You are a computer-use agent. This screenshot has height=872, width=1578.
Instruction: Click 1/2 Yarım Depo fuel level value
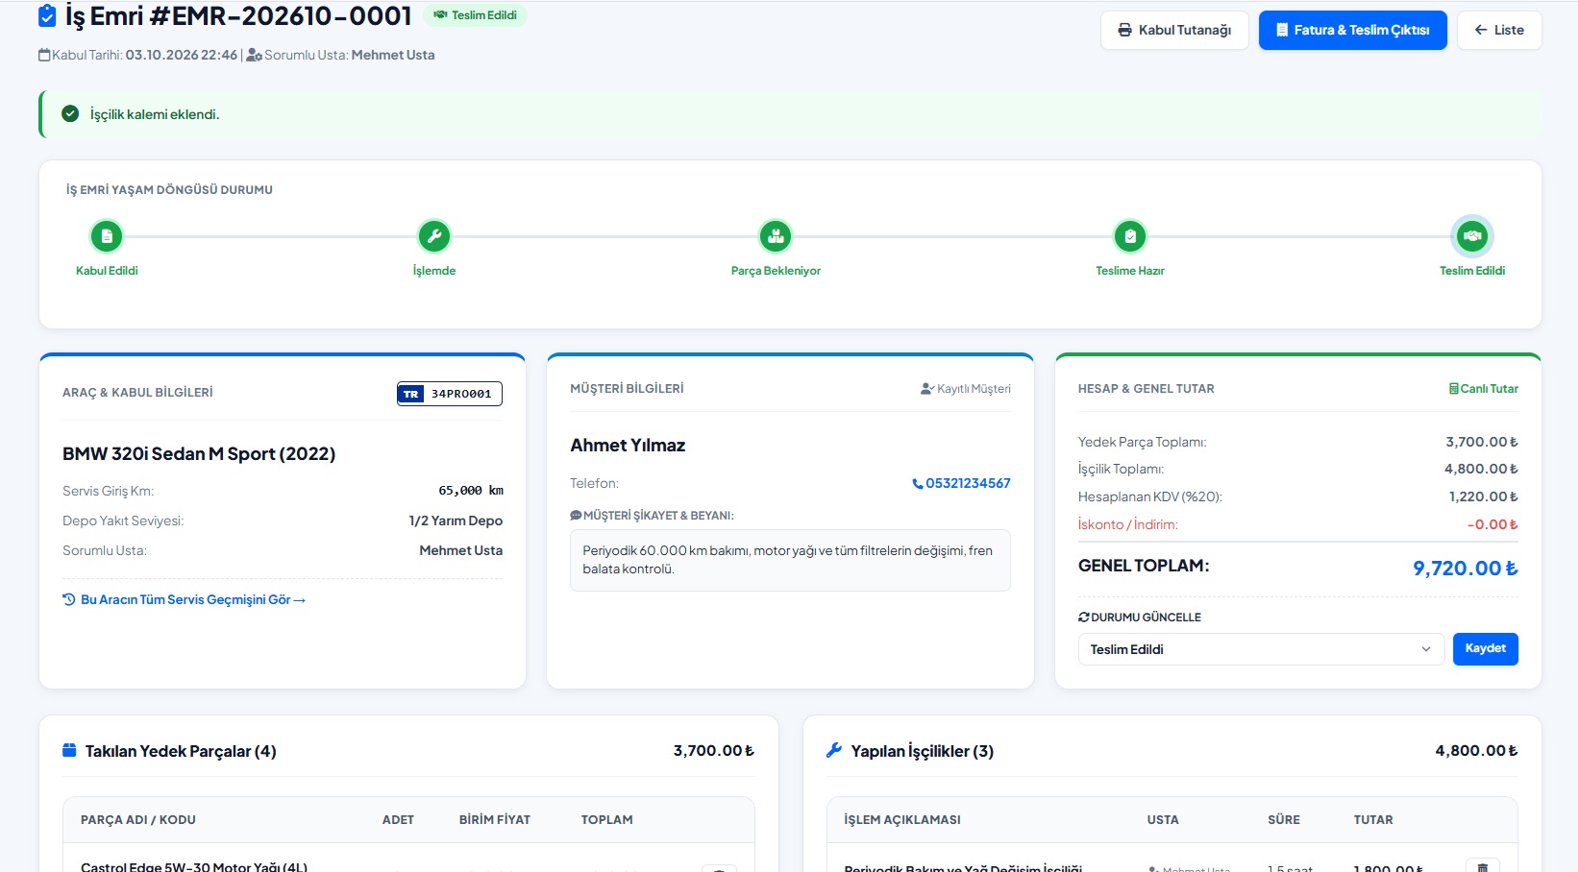pos(456,521)
